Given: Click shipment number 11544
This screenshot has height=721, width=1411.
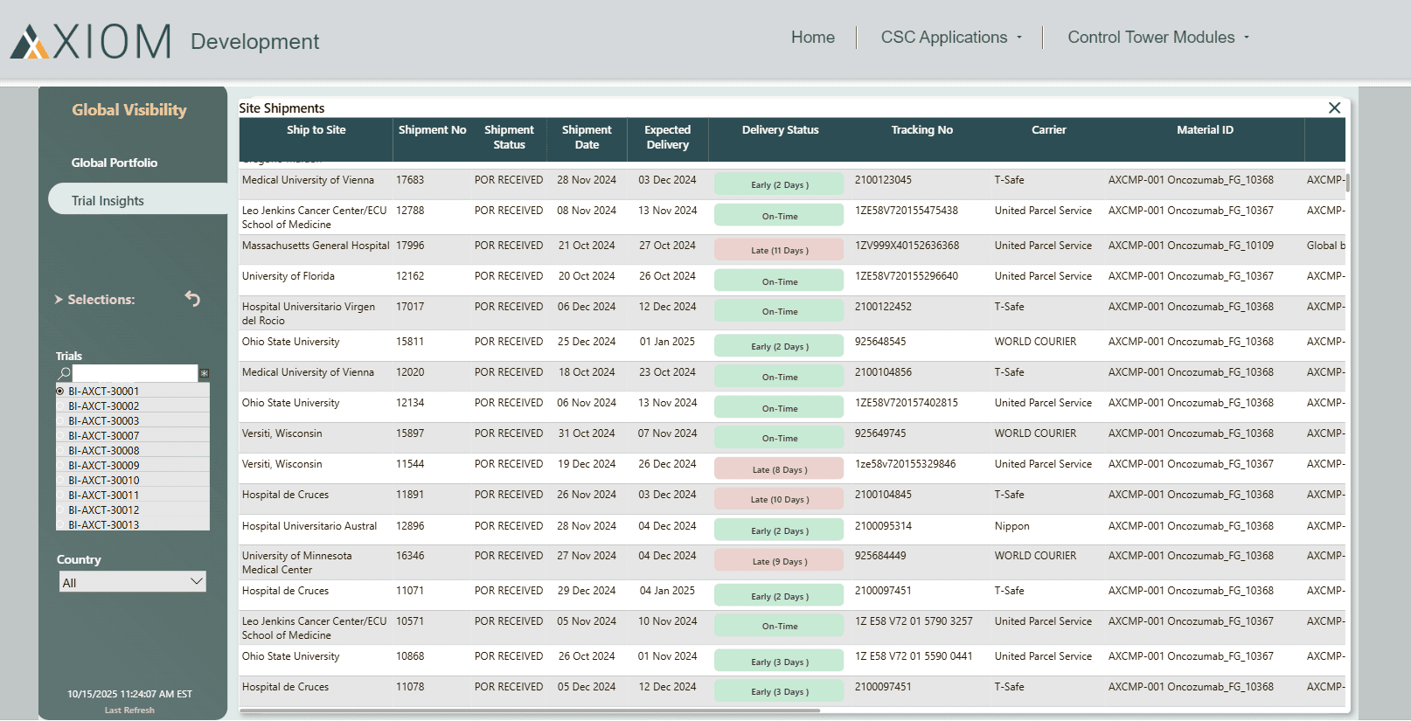Looking at the screenshot, I should (410, 464).
